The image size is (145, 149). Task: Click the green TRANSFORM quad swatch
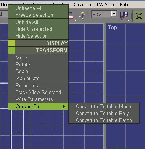point(12,50)
